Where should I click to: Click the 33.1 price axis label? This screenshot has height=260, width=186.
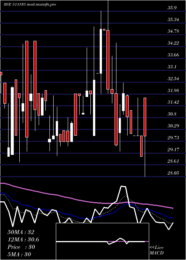click(172, 66)
